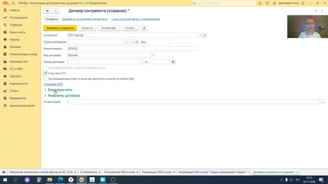Click the Зарплата icon in sidebar
Screen dimensions: 328x184
(5, 76)
